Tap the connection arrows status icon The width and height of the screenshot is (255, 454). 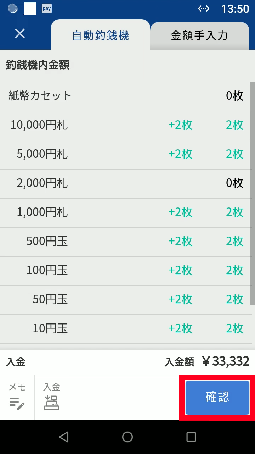point(204,9)
